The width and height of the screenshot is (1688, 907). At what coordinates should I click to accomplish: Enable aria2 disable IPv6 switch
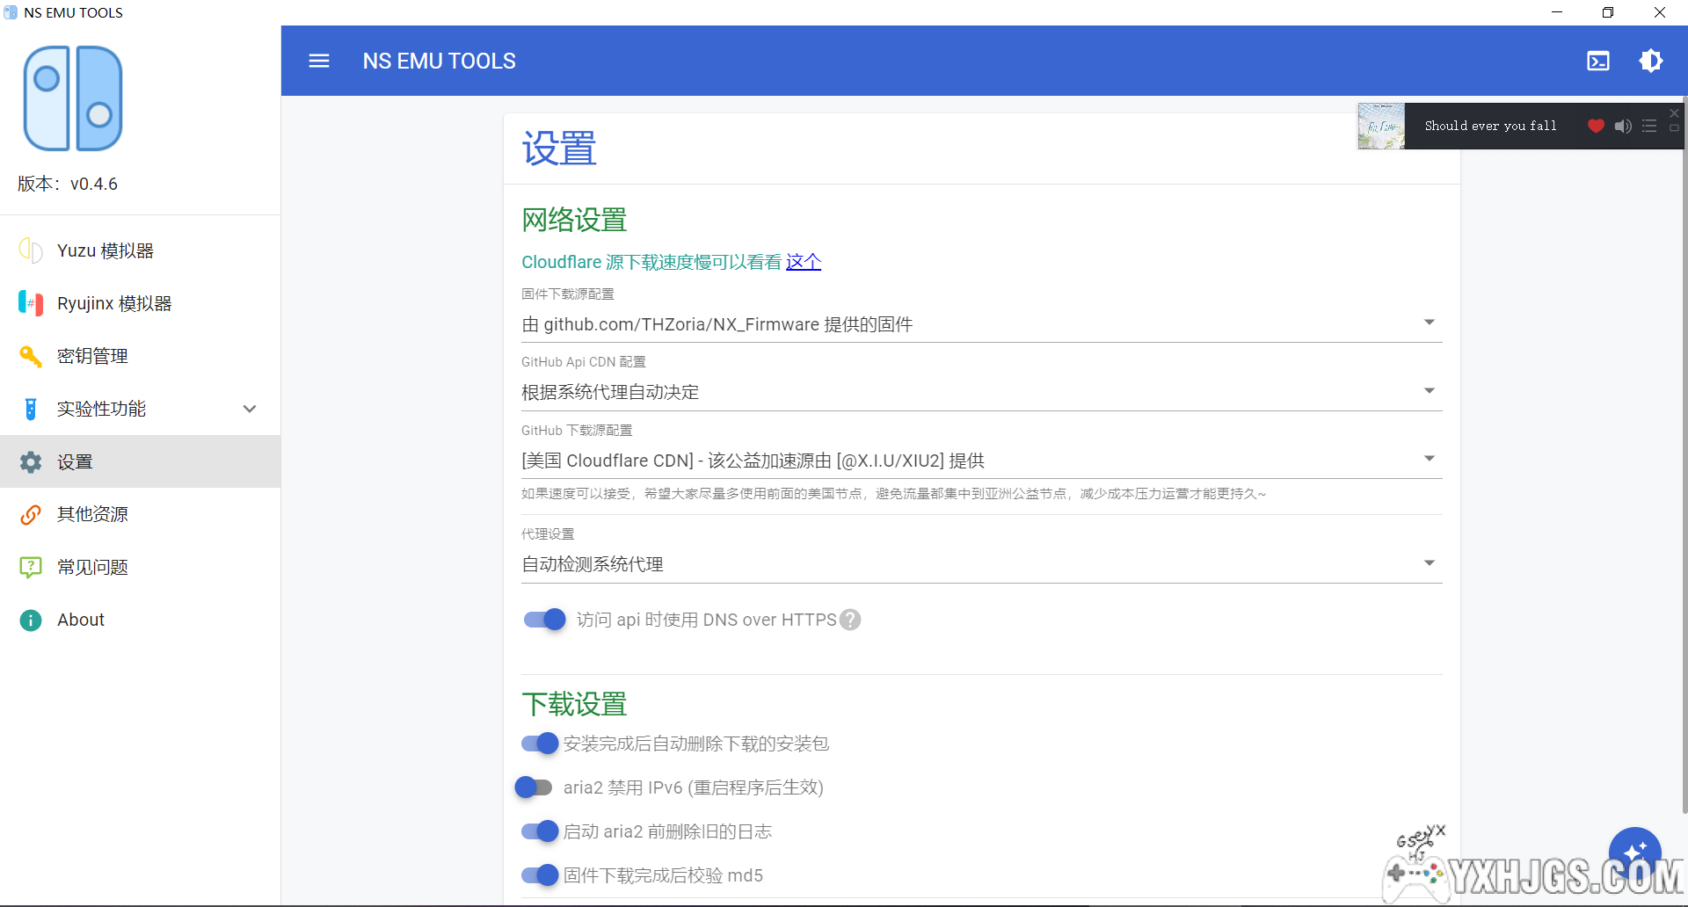tap(534, 787)
